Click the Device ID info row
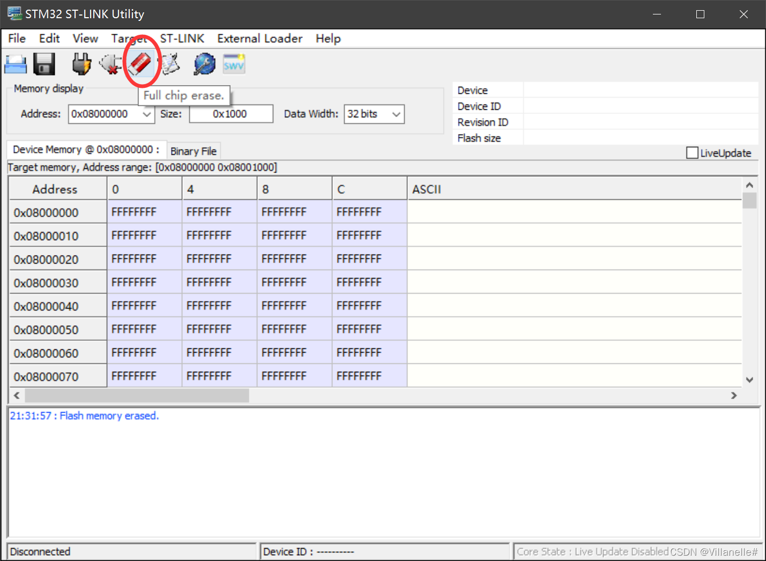Viewport: 766px width, 561px height. pyautogui.click(x=606, y=106)
